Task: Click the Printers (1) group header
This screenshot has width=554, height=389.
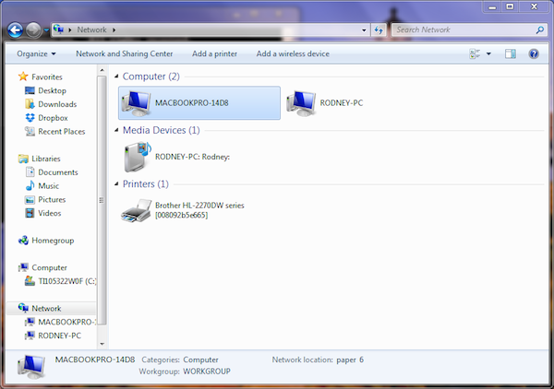Action: (146, 183)
